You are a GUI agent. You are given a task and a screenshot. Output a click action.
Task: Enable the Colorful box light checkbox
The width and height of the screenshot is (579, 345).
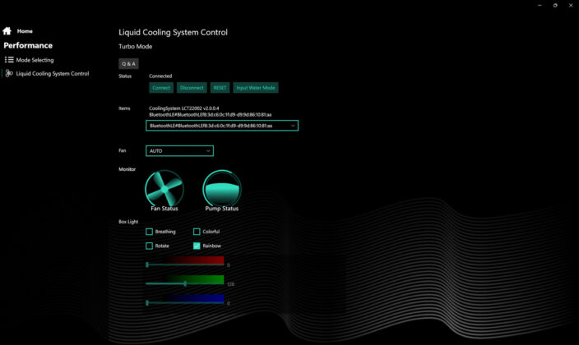point(197,232)
